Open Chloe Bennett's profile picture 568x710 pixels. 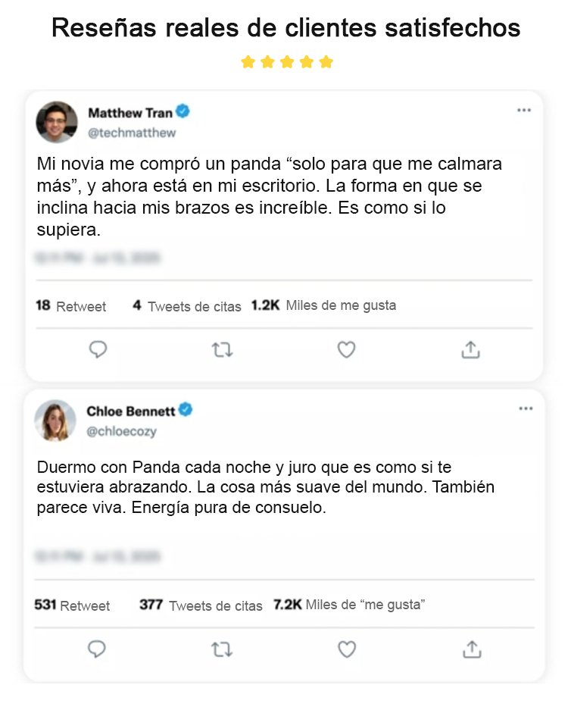pyautogui.click(x=56, y=421)
